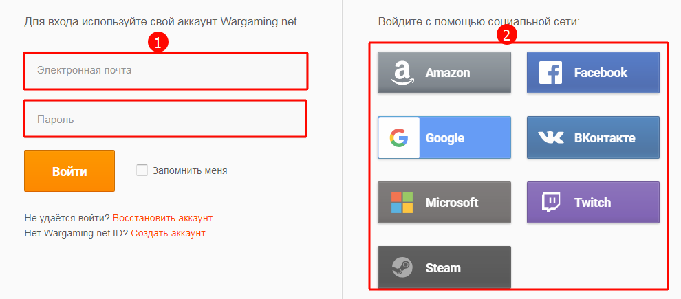This screenshot has height=299, width=681.
Task: Log in with the Facebook button label
Action: (601, 73)
